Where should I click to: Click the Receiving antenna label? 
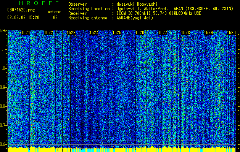pos(88,18)
